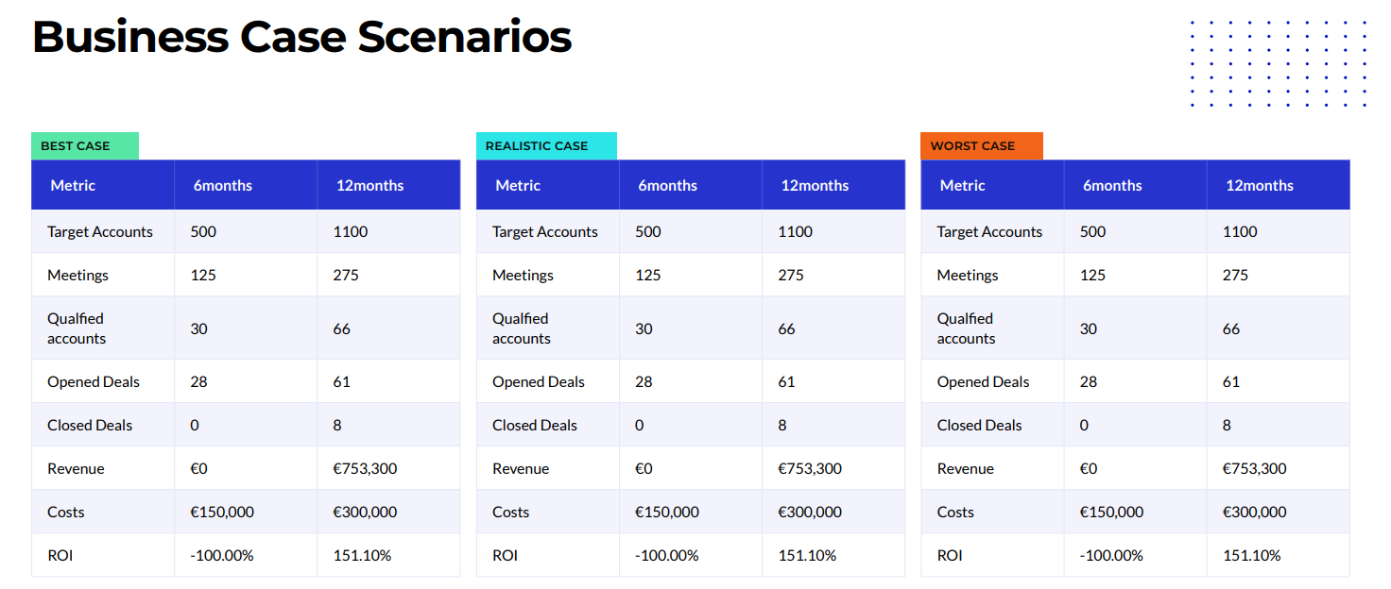Image resolution: width=1391 pixels, height=589 pixels.
Task: Click the 12months header in Realistic Case table
Action: pos(815,185)
